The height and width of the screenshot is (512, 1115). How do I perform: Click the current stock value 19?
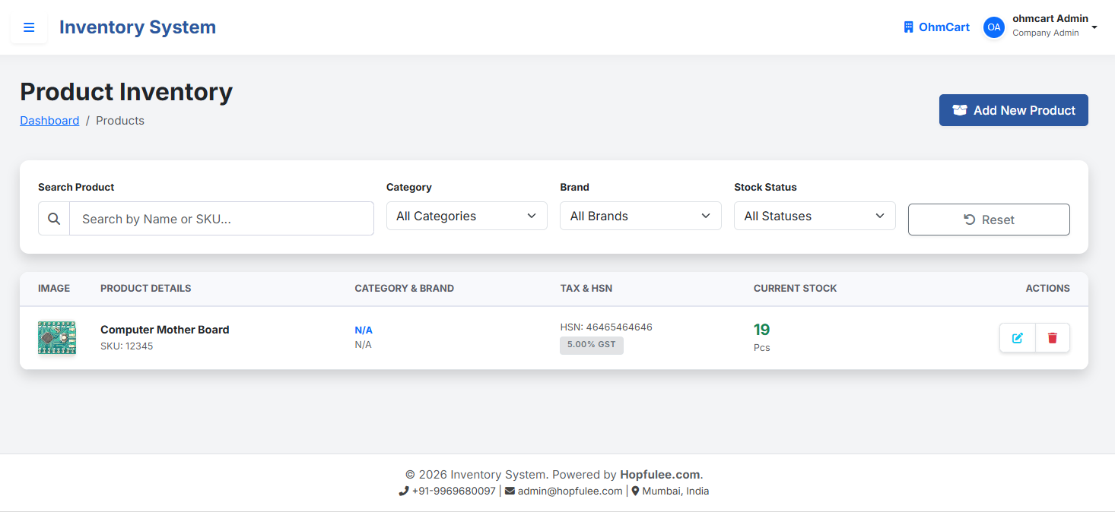(761, 330)
